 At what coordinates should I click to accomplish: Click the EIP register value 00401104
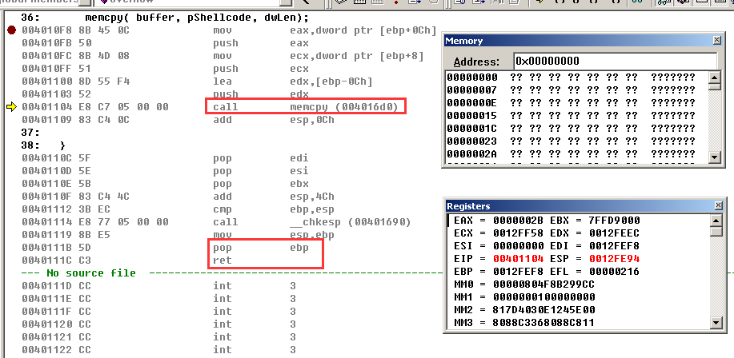[518, 258]
